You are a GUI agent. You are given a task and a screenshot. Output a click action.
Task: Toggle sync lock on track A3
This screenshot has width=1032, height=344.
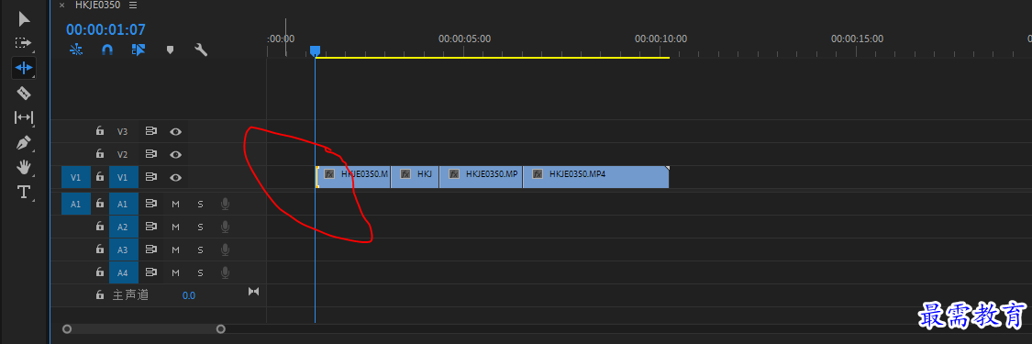click(x=151, y=250)
